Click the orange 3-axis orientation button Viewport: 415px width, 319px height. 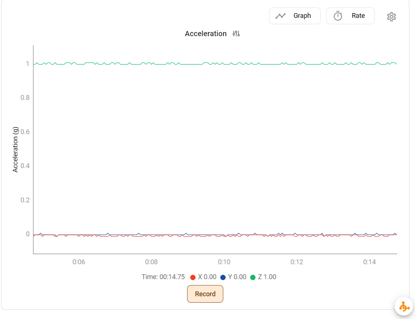404,306
